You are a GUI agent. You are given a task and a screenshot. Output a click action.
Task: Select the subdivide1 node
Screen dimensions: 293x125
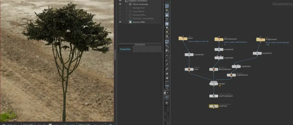236,66
